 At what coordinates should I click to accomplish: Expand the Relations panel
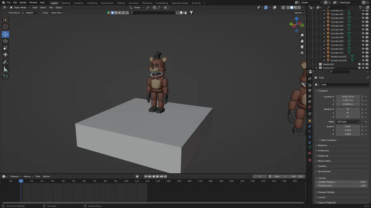click(x=322, y=146)
